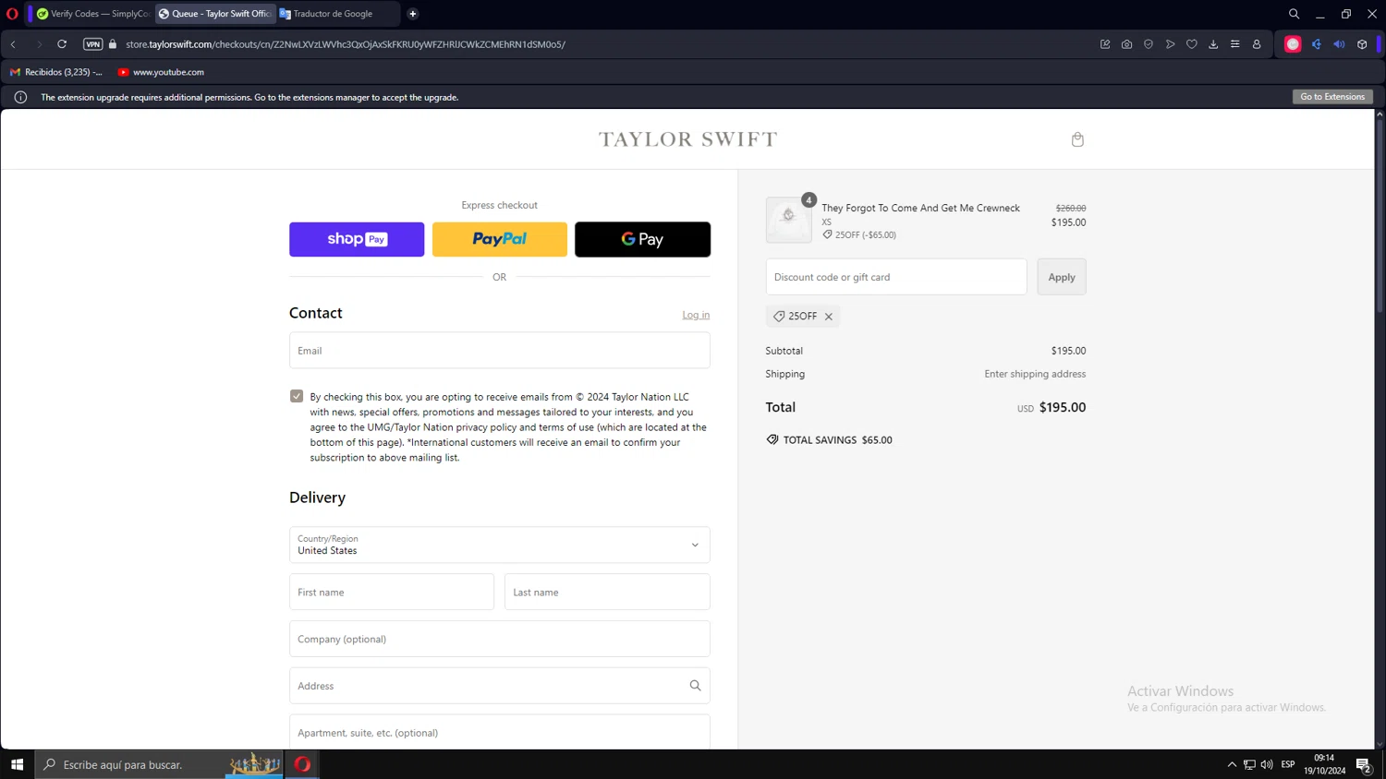Show hidden system tray icons
Screen dimensions: 1386x779
click(x=1232, y=764)
